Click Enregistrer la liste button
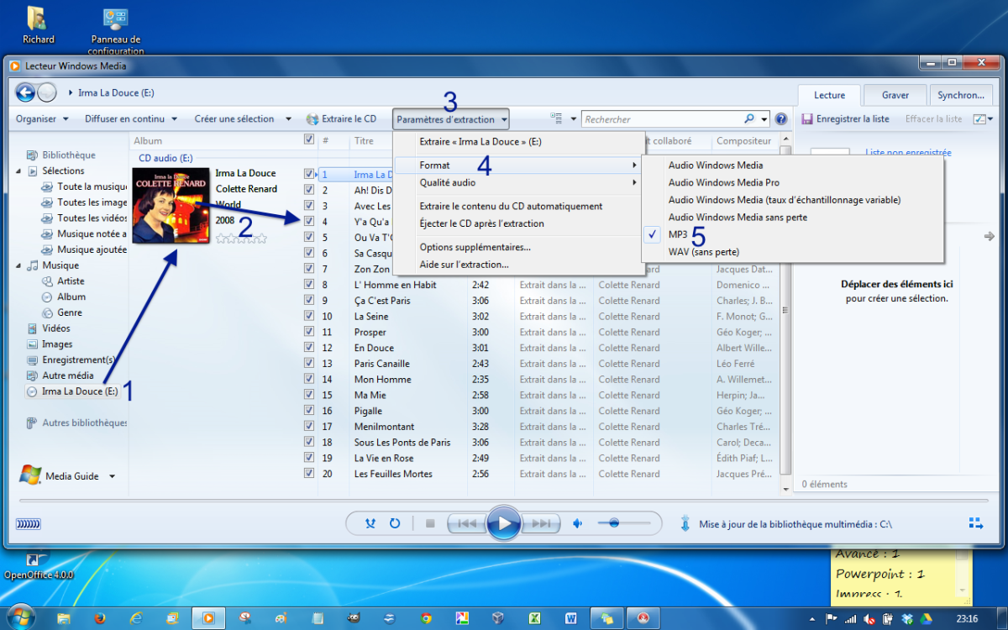The height and width of the screenshot is (630, 1008). 845,119
